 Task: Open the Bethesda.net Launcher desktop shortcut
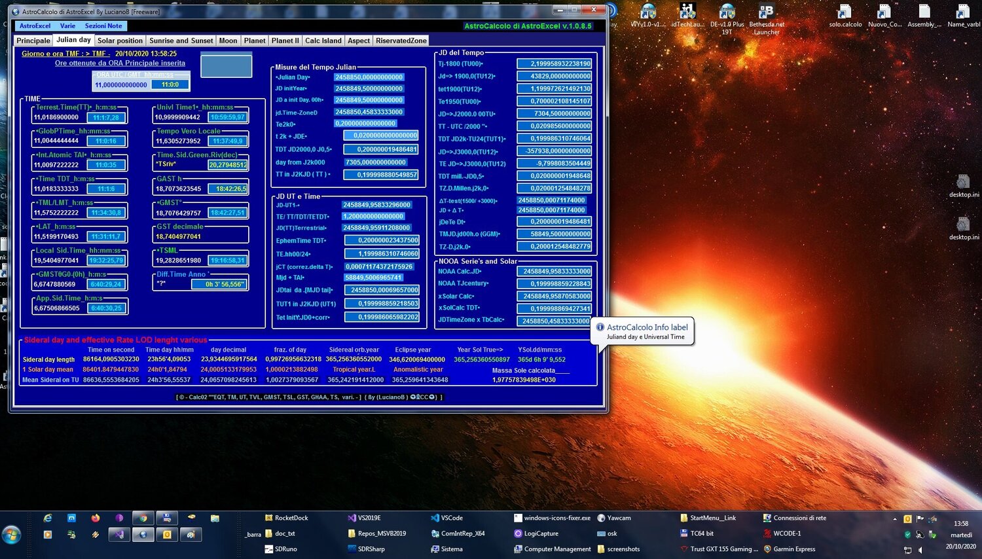[766, 19]
